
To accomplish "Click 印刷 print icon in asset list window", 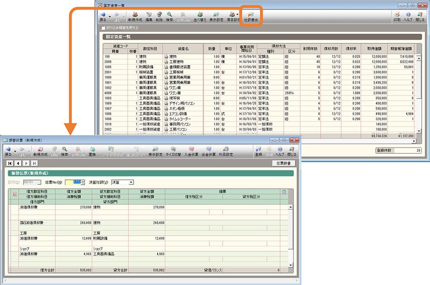I will point(397,16).
